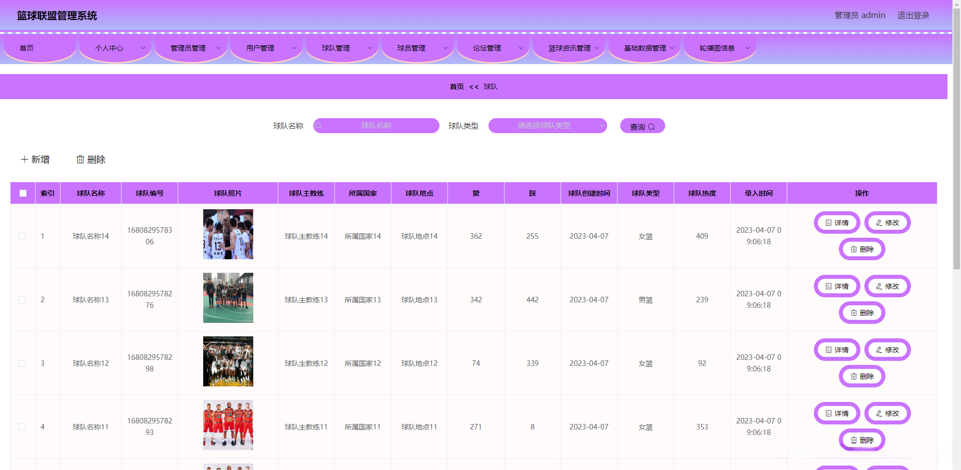Click the 所属国家13 cell
Image resolution: width=961 pixels, height=470 pixels.
coord(363,300)
